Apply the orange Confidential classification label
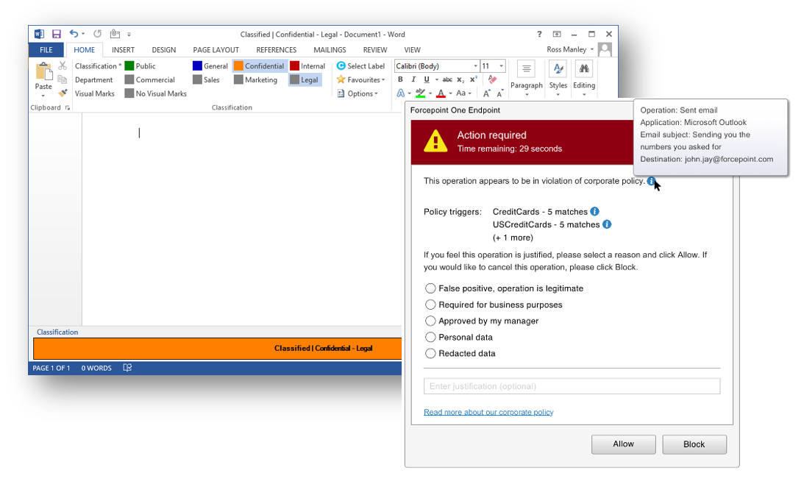This screenshot has height=487, width=804. click(259, 66)
